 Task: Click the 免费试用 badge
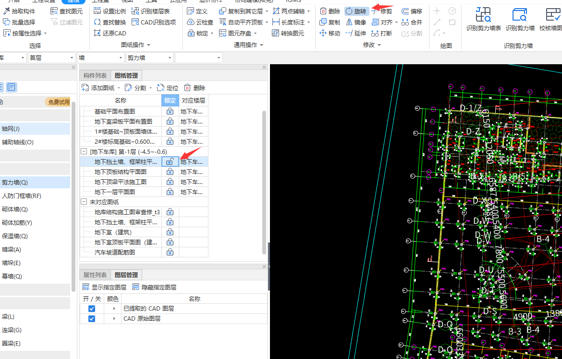[x=58, y=102]
